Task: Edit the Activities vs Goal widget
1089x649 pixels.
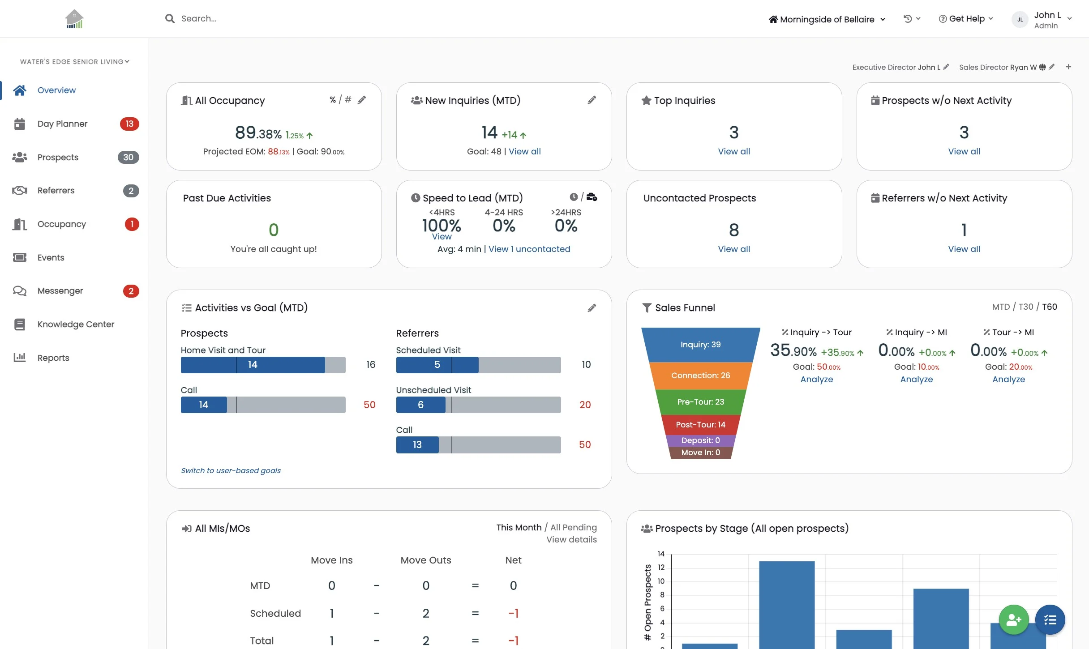Action: (592, 308)
